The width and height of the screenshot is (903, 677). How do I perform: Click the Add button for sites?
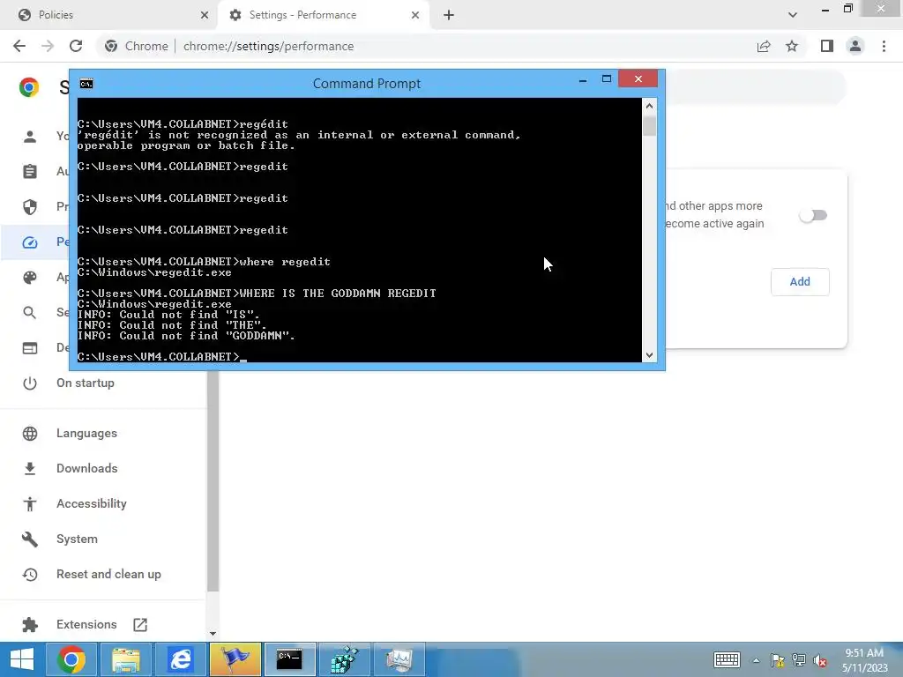point(800,281)
